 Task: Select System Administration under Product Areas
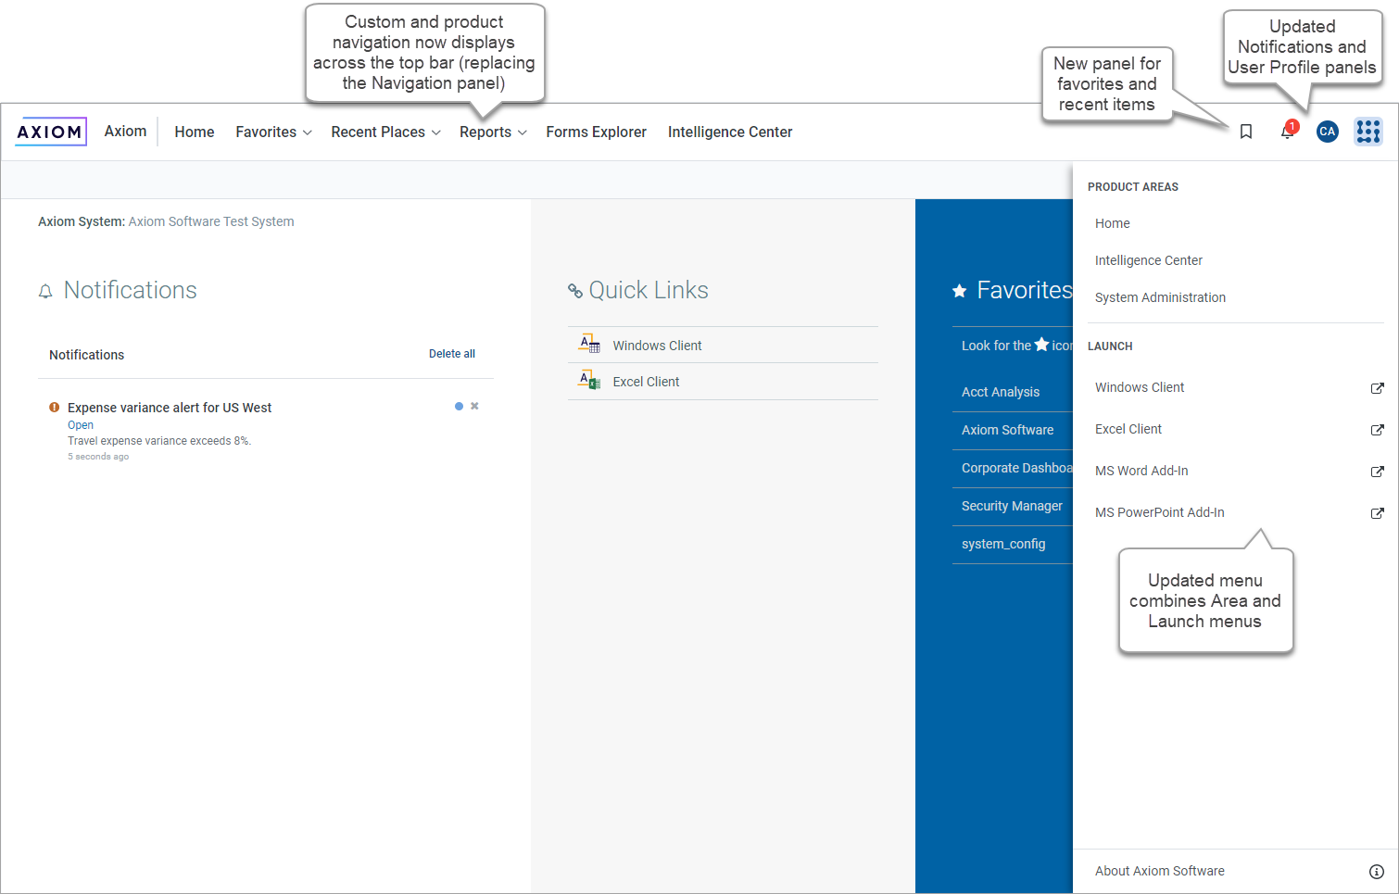[1160, 297]
